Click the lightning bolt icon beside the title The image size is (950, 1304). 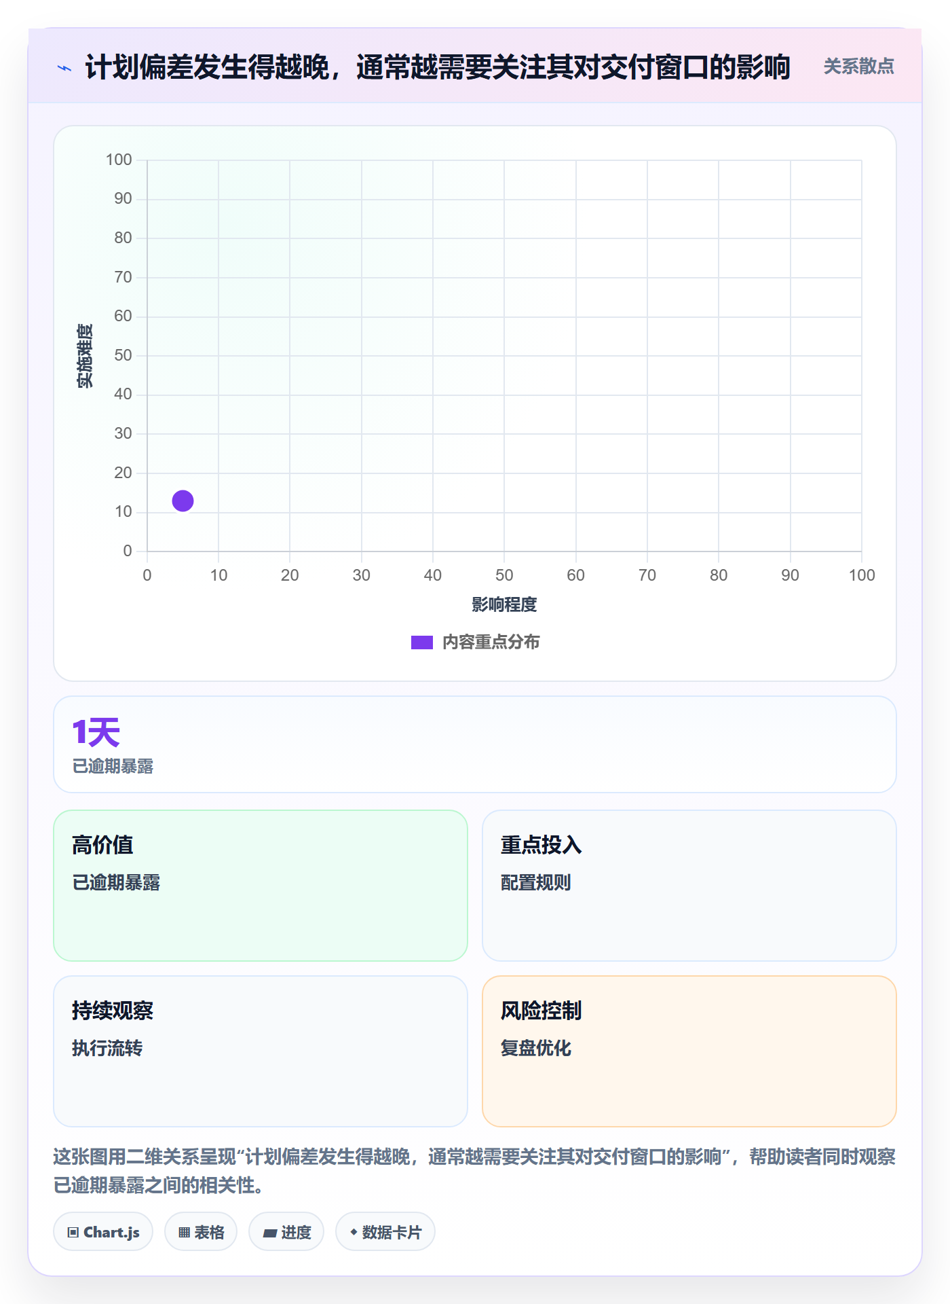64,68
